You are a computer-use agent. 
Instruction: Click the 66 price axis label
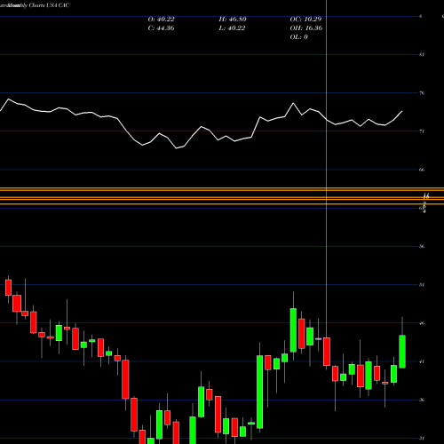pyautogui.click(x=422, y=170)
